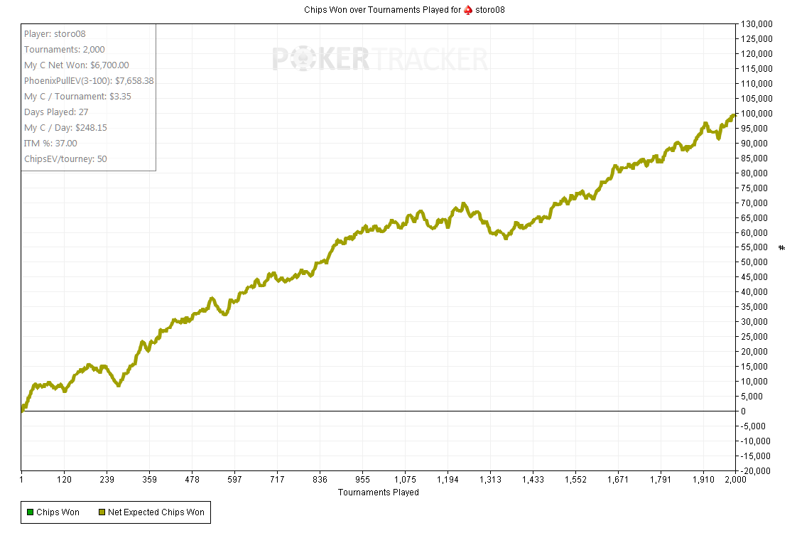
Task: Click the poker chip icon in the watermark
Action: pos(309,59)
